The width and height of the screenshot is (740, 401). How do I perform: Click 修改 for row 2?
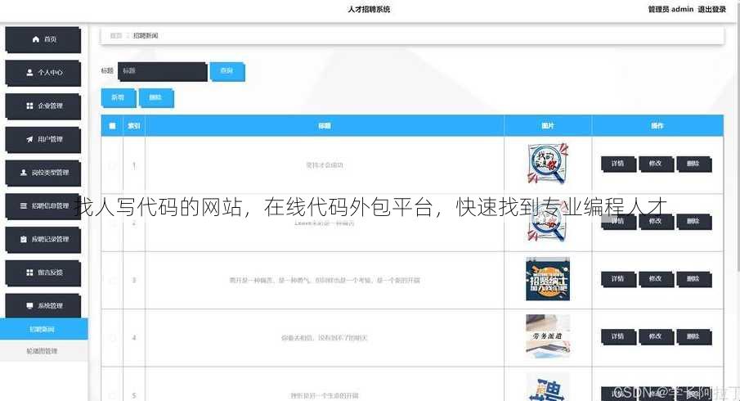tap(656, 221)
